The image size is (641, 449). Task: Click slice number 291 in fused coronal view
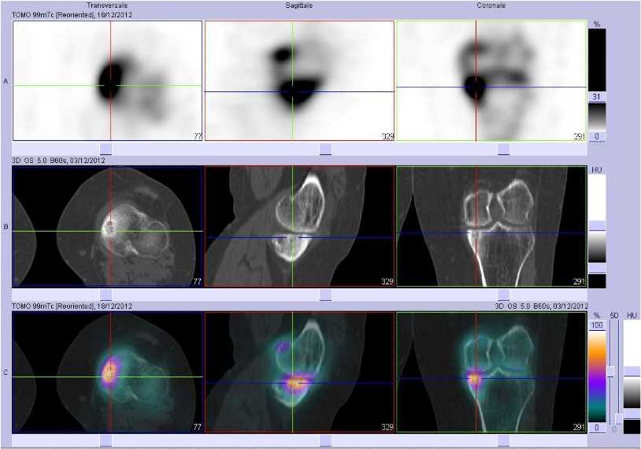pos(580,427)
